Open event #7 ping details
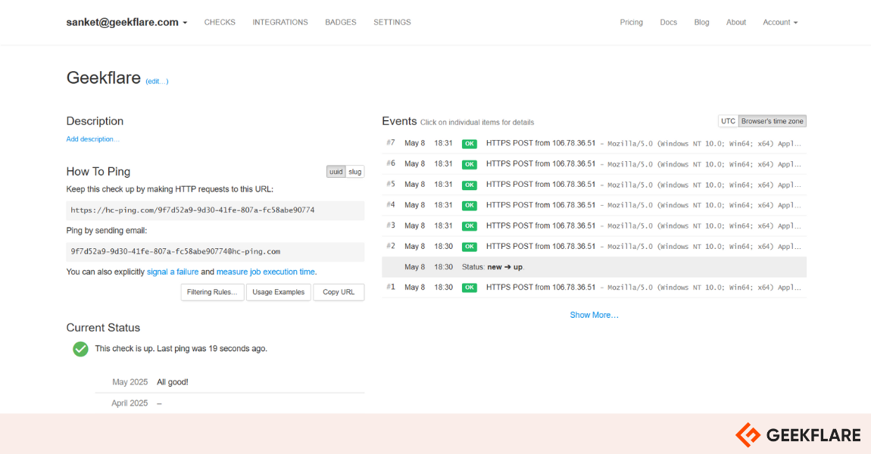This screenshot has height=454, width=871. (x=594, y=143)
